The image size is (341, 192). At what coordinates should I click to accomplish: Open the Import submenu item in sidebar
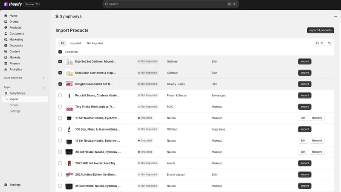(x=25, y=99)
